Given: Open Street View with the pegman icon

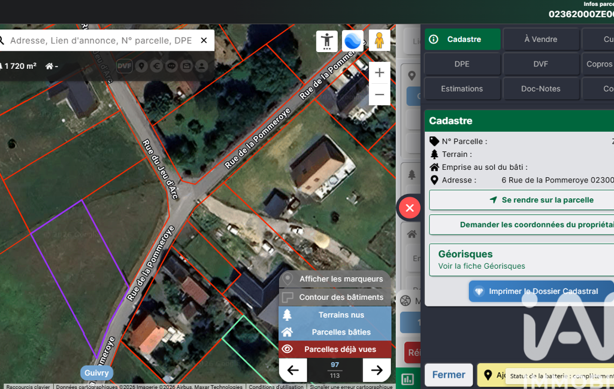Looking at the screenshot, I should pyautogui.click(x=379, y=41).
